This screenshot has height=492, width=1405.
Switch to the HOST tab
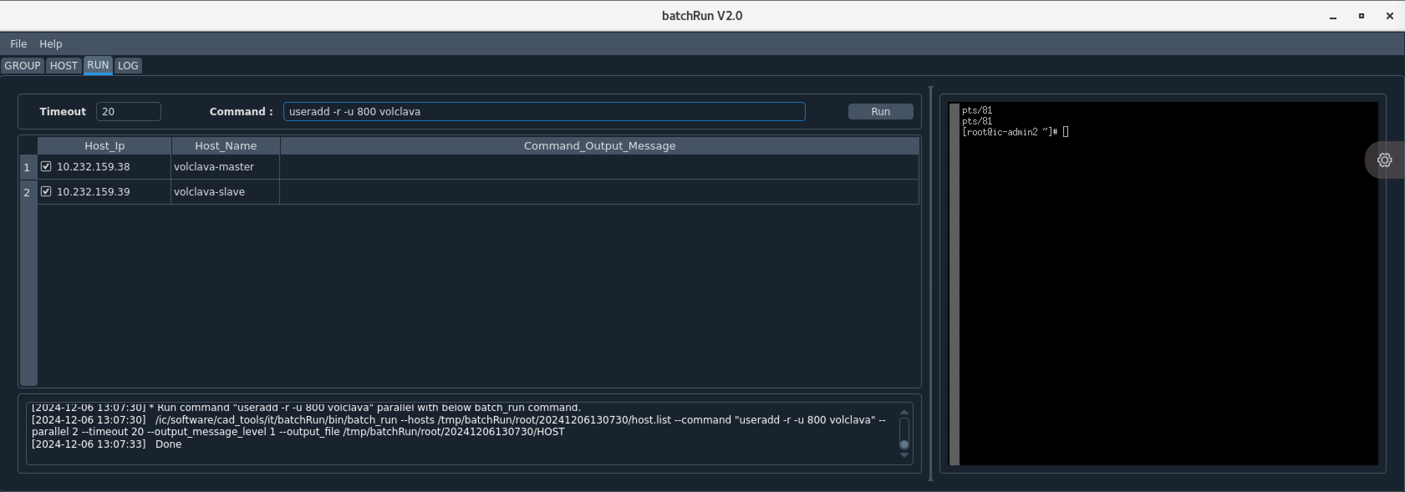point(64,66)
